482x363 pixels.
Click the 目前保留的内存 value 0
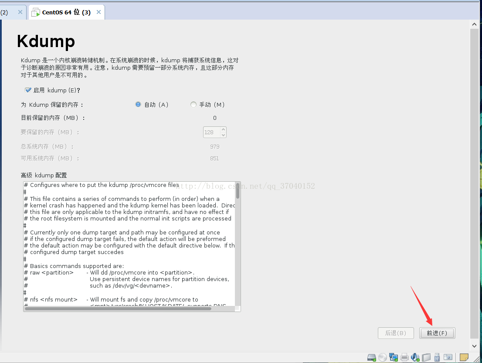click(x=214, y=118)
